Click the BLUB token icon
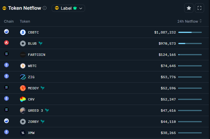The height and width of the screenshot is (139, 210). 23,43
